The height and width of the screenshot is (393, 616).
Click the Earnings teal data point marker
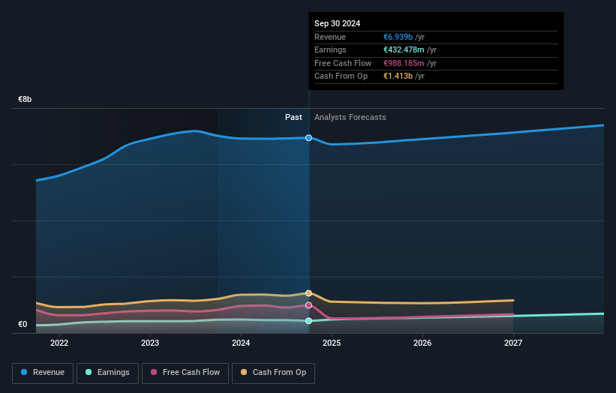309,321
